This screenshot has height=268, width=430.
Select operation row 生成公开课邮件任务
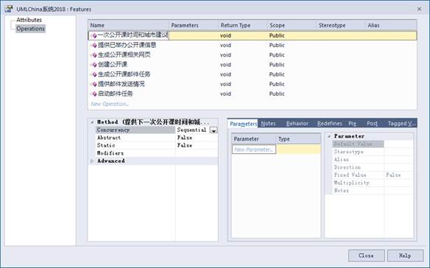coord(253,74)
